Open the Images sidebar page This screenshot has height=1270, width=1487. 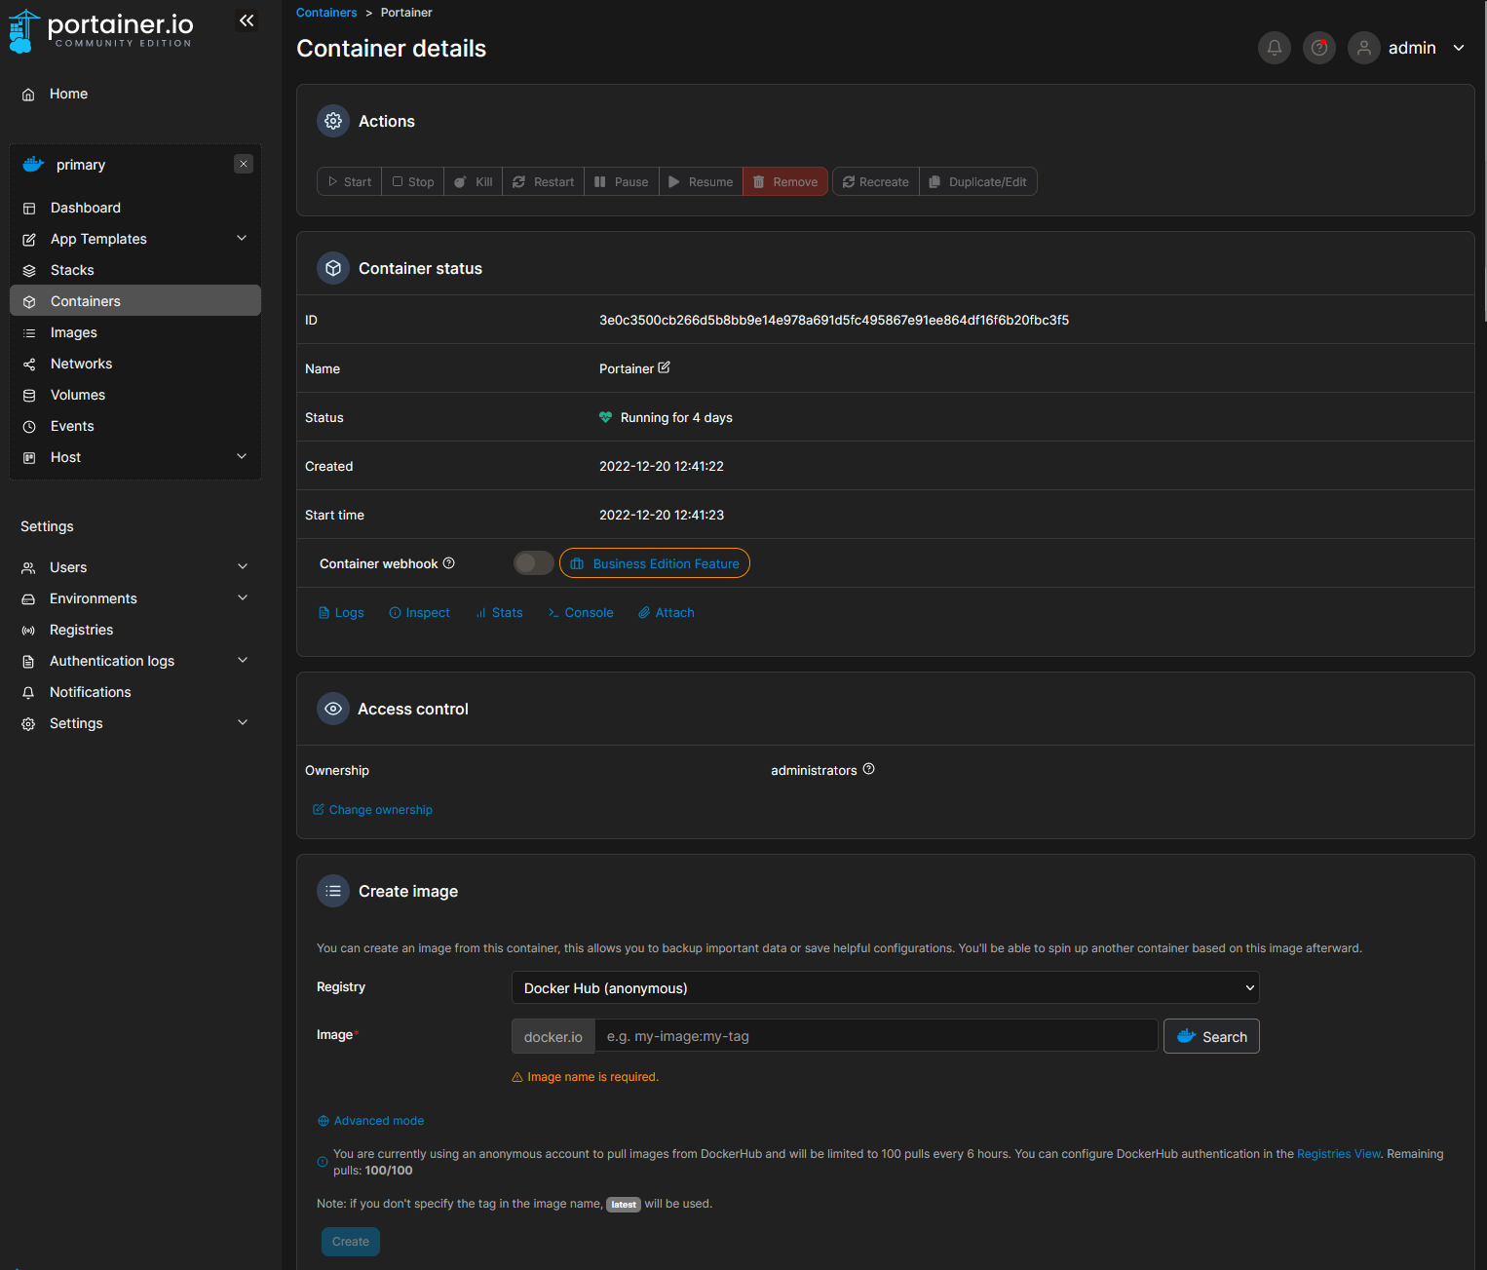74,332
